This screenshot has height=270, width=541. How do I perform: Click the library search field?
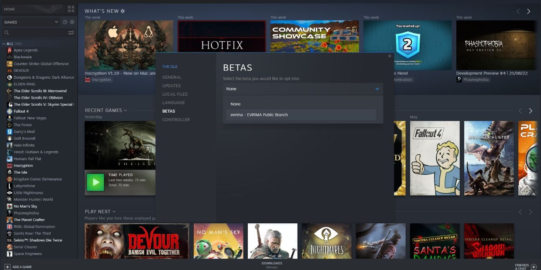35,33
